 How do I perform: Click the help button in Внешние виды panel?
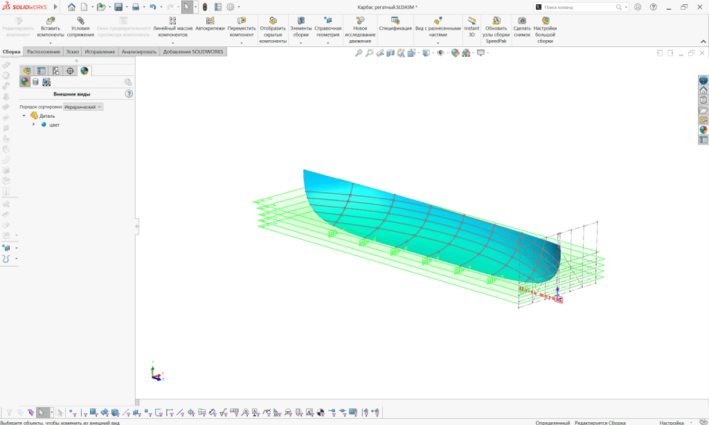129,93
